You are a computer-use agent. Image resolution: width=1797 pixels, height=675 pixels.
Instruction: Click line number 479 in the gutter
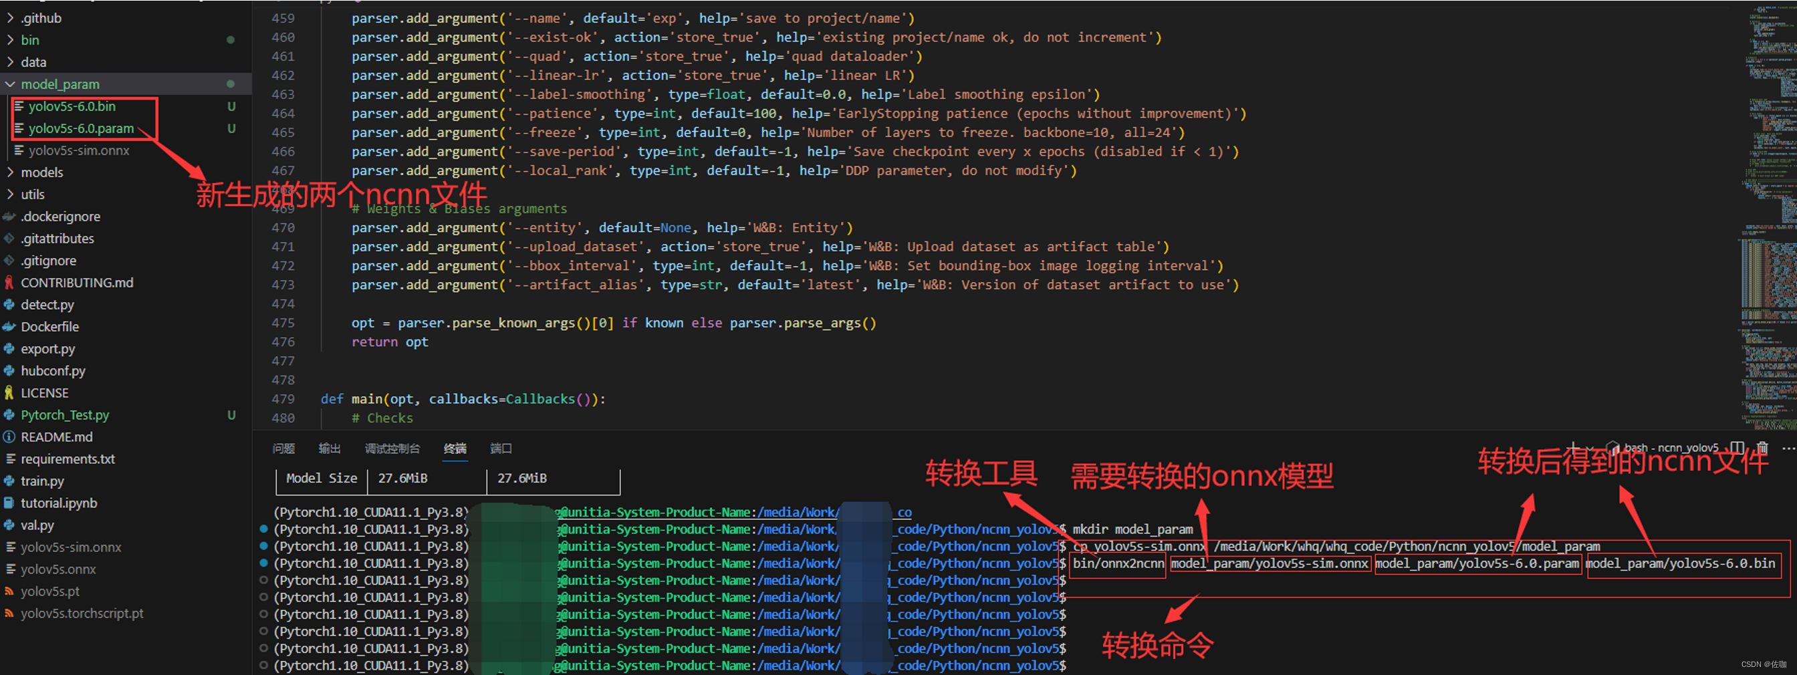pyautogui.click(x=283, y=399)
